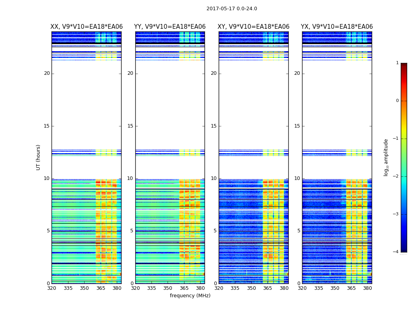Click the 10 hour tick on XY panel

pos(214,178)
